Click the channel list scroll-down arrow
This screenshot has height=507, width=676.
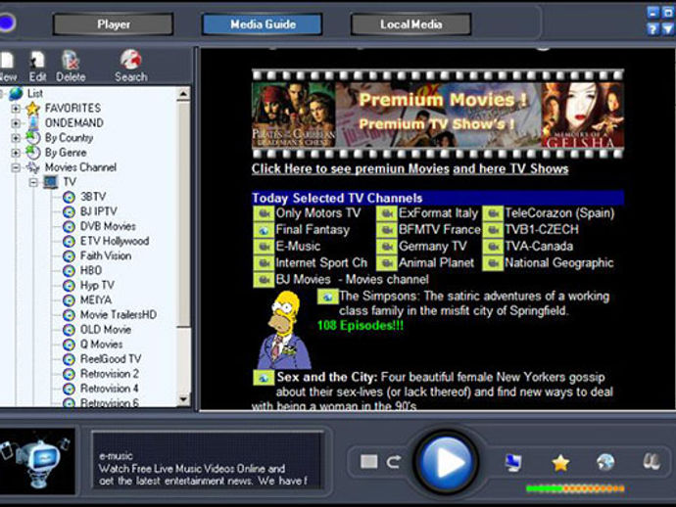coord(183,399)
